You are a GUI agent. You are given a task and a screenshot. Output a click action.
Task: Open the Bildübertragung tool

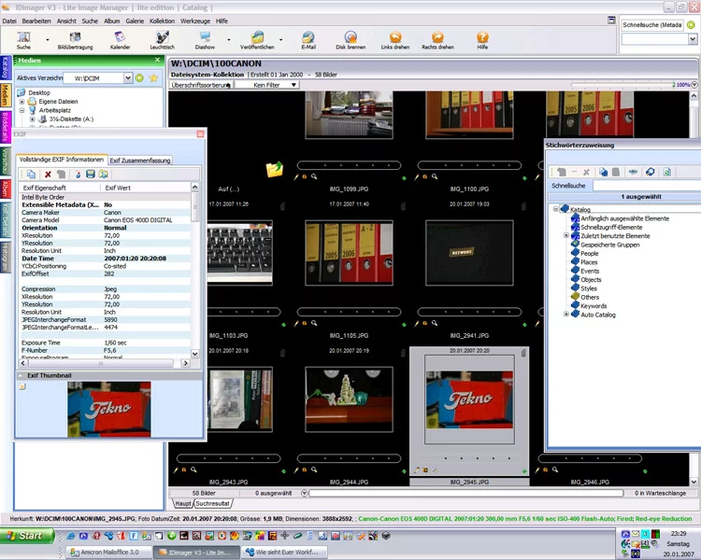click(75, 40)
